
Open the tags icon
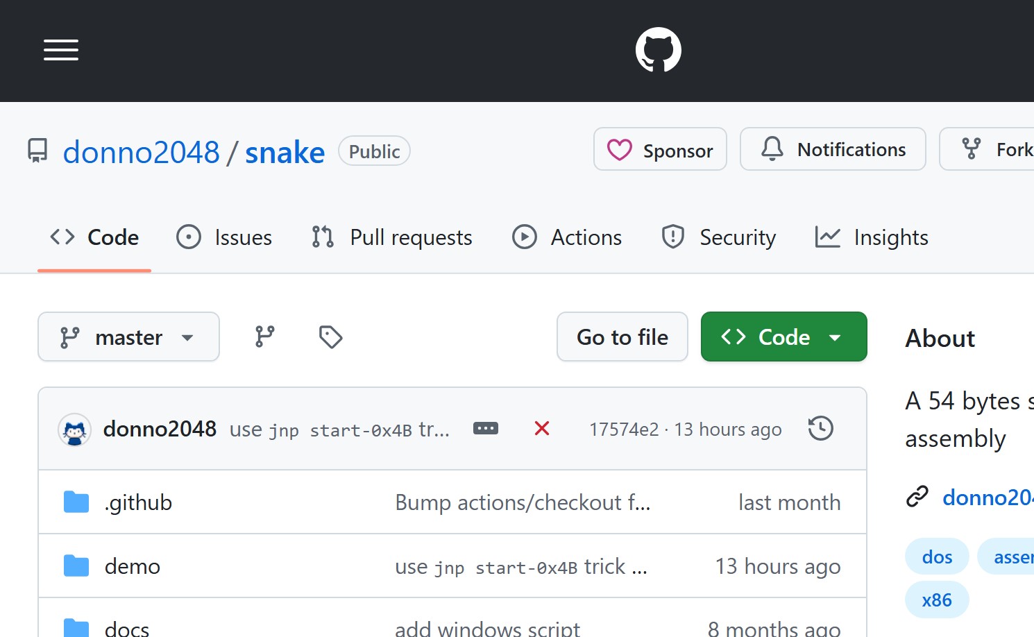click(x=330, y=337)
